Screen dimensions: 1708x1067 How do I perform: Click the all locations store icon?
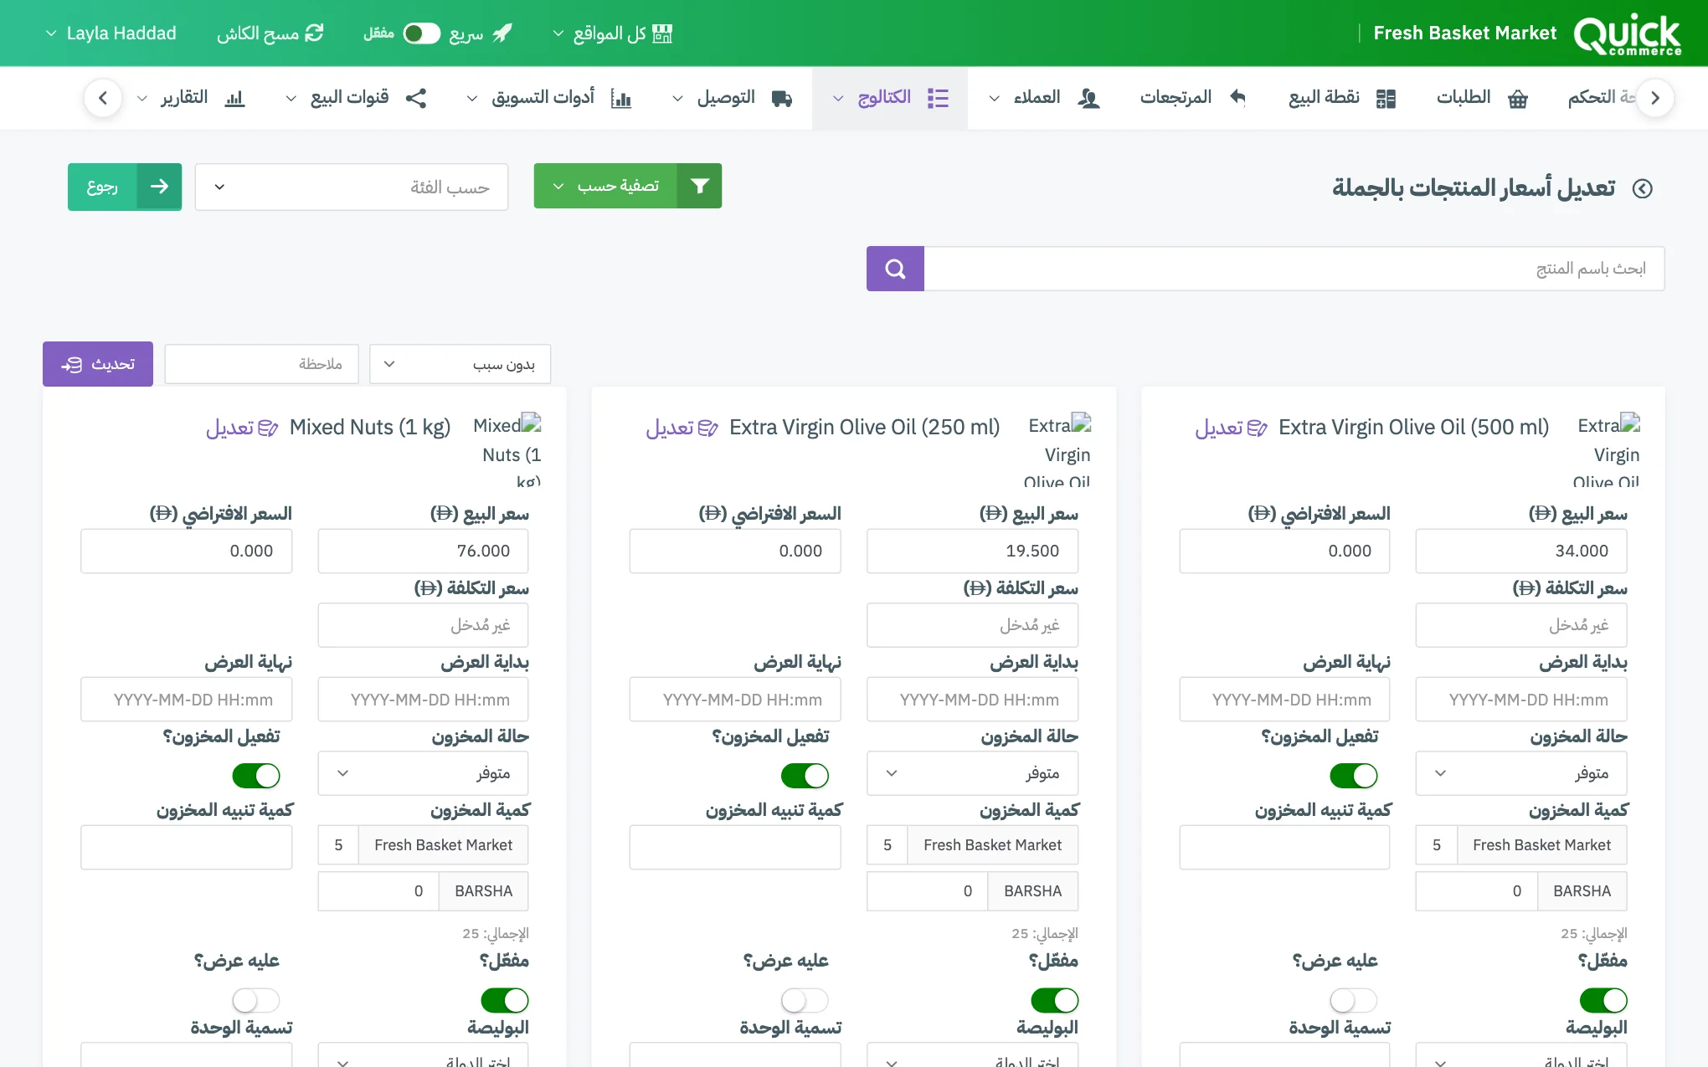(662, 33)
